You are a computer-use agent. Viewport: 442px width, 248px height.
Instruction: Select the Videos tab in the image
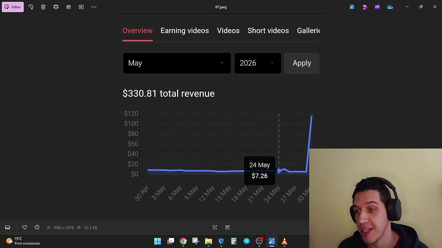point(228,31)
